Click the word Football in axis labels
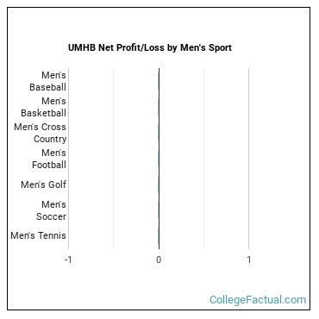 pyautogui.click(x=49, y=165)
